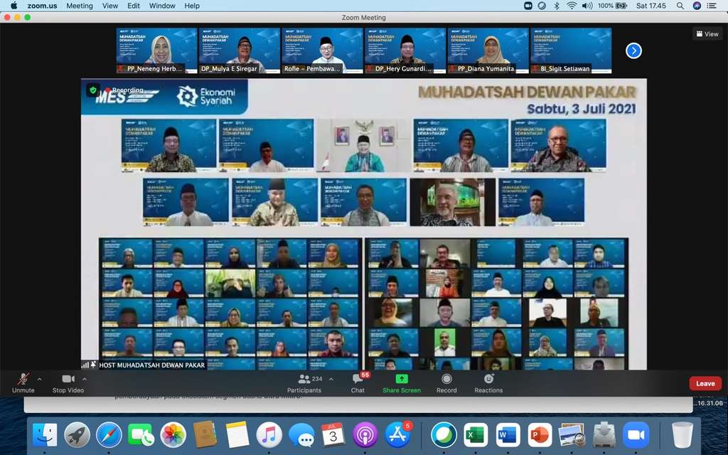Unmute the microphone in Zoom

23,383
